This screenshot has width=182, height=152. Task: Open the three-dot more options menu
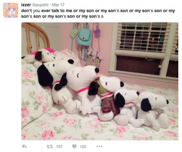click(x=99, y=146)
